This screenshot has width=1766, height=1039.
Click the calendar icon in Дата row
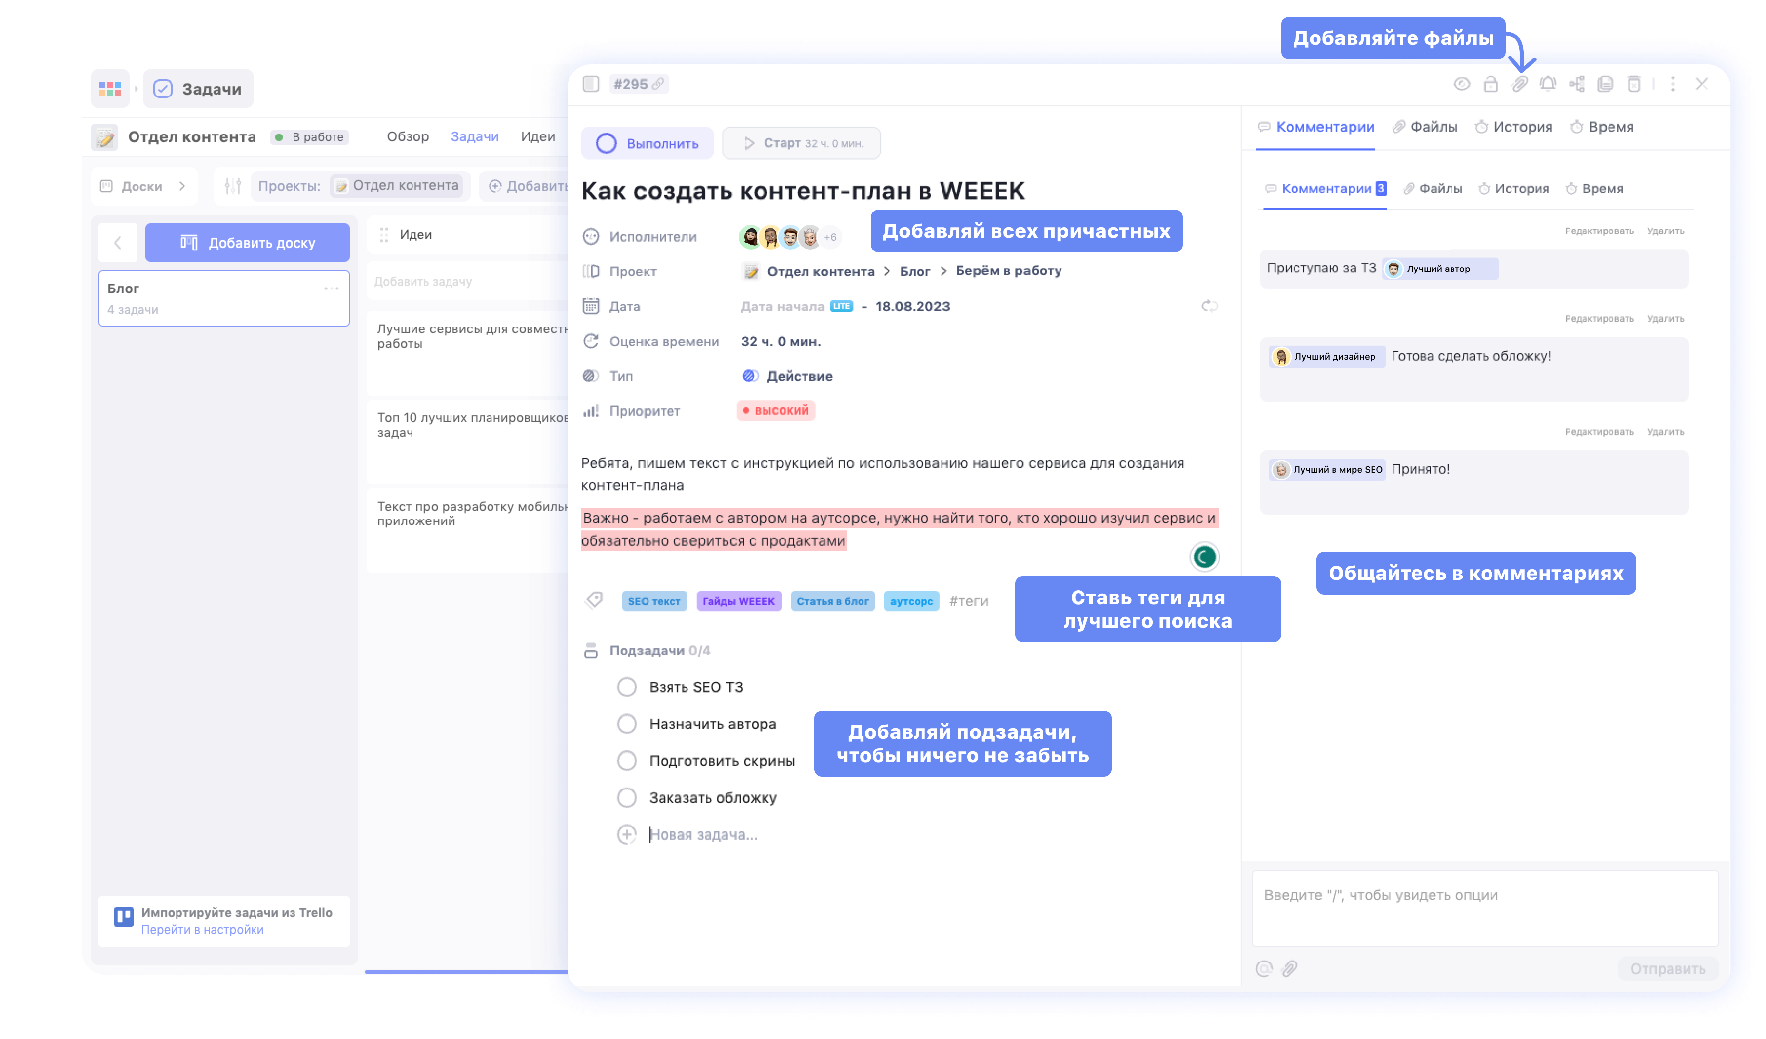click(591, 306)
